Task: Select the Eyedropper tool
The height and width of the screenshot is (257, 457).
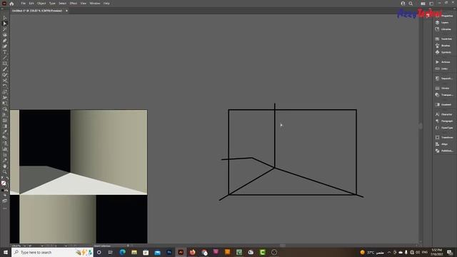Action: pos(5,132)
